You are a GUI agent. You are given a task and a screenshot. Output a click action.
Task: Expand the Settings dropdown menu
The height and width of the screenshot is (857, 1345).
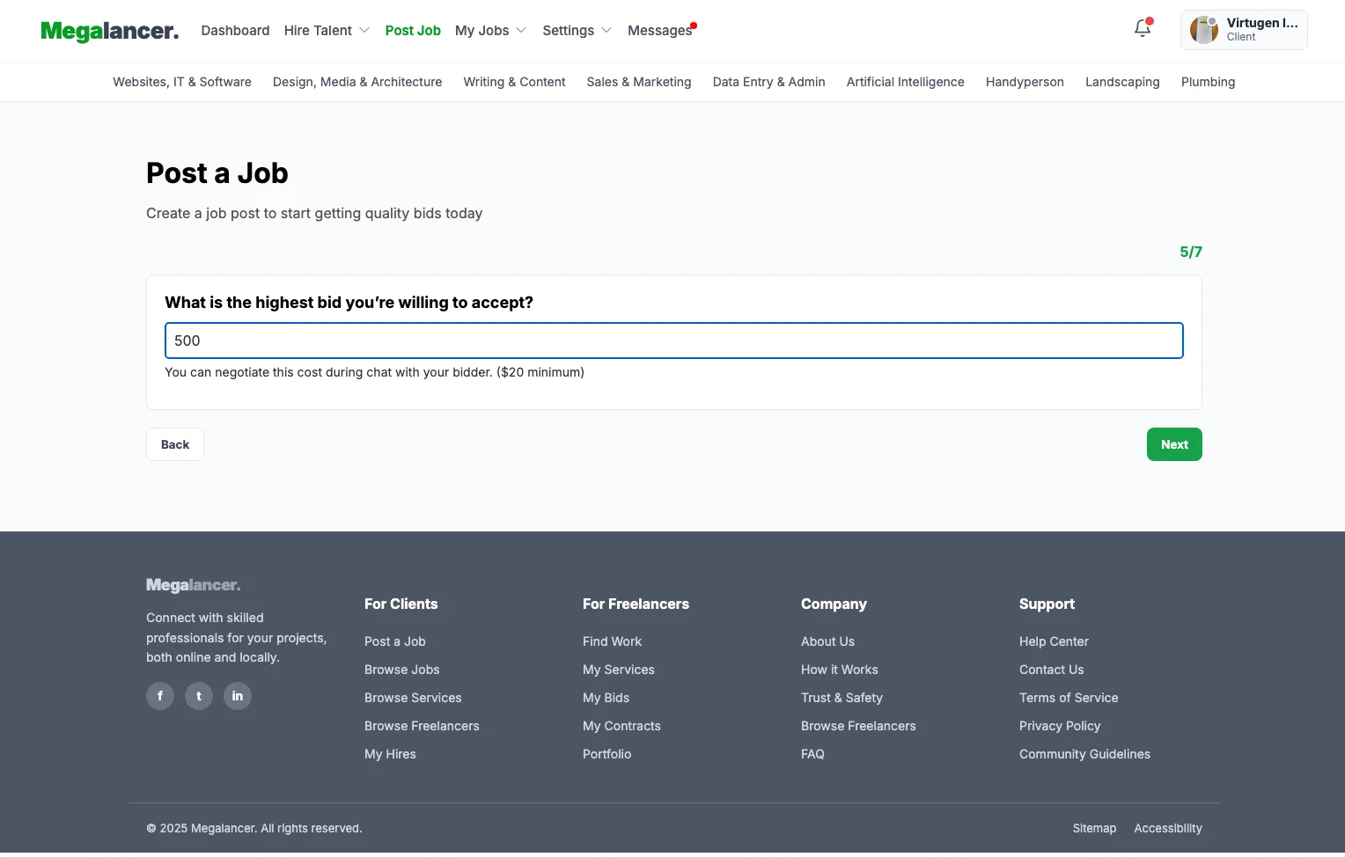577,31
